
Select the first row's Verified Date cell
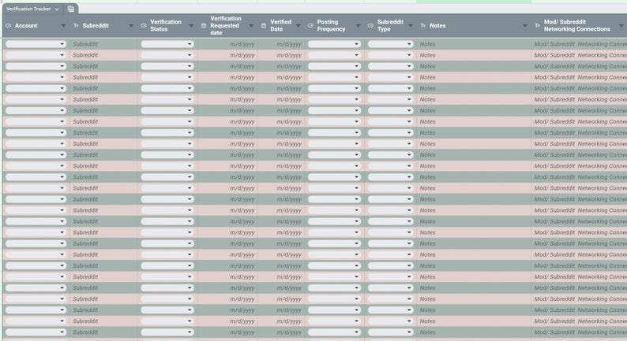[x=281, y=45]
